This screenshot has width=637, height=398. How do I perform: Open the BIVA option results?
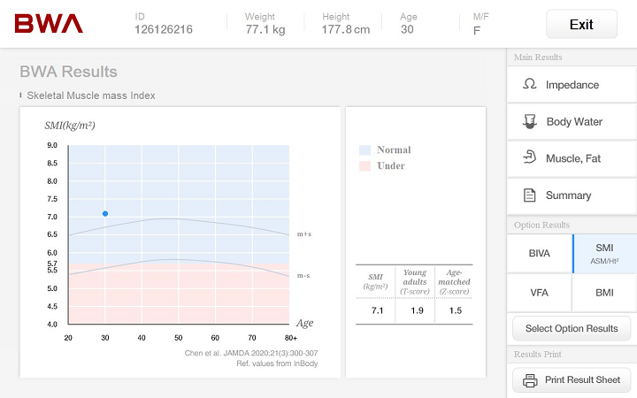click(539, 253)
